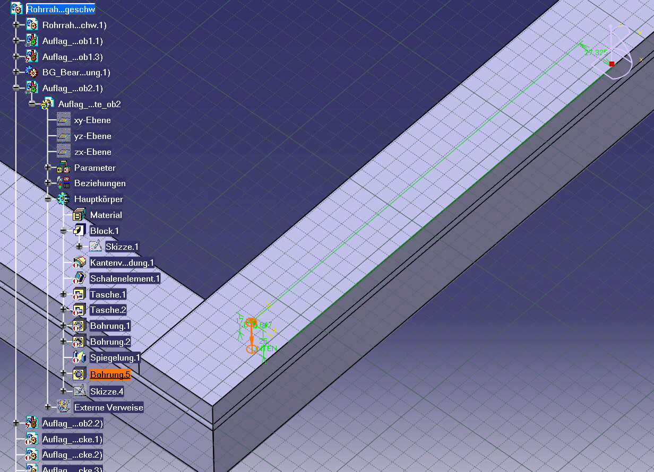Expand the Tasche.2 node
654x472 pixels.
64,310
